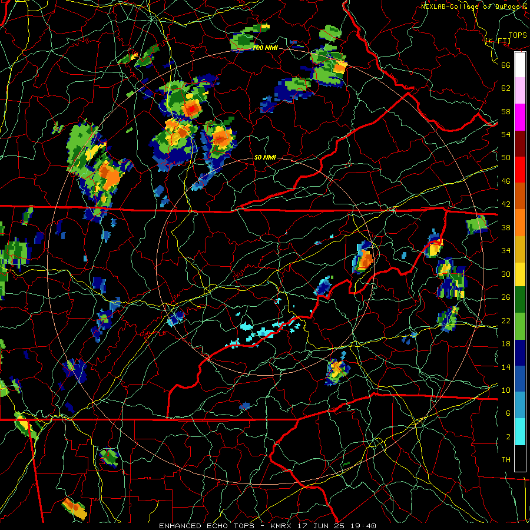
Task: Click the "14" legend value
Action: point(506,367)
